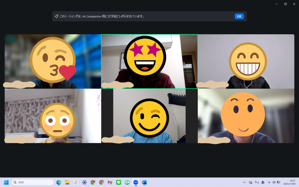
Task: Click the participant tile with the grinning teeth emoji
Action: 246,61
